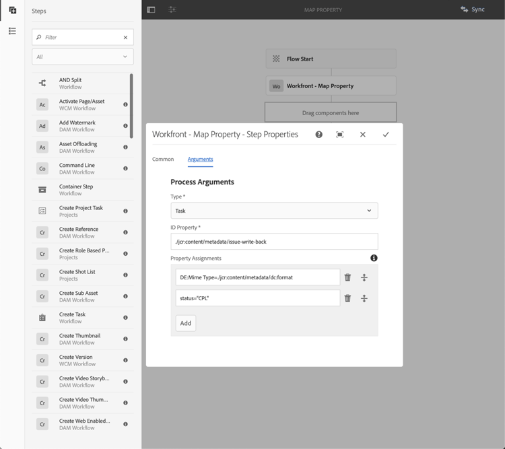Open the workflow properties sliders icon

[x=172, y=9]
